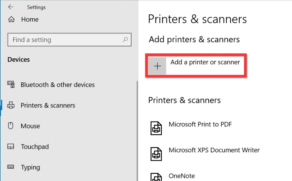The height and width of the screenshot is (181, 292).
Task: Click the Typing keyboard icon
Action: point(11,167)
